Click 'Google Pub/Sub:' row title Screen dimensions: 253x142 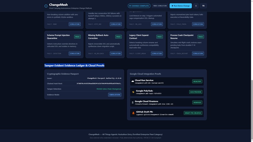tap(144, 91)
